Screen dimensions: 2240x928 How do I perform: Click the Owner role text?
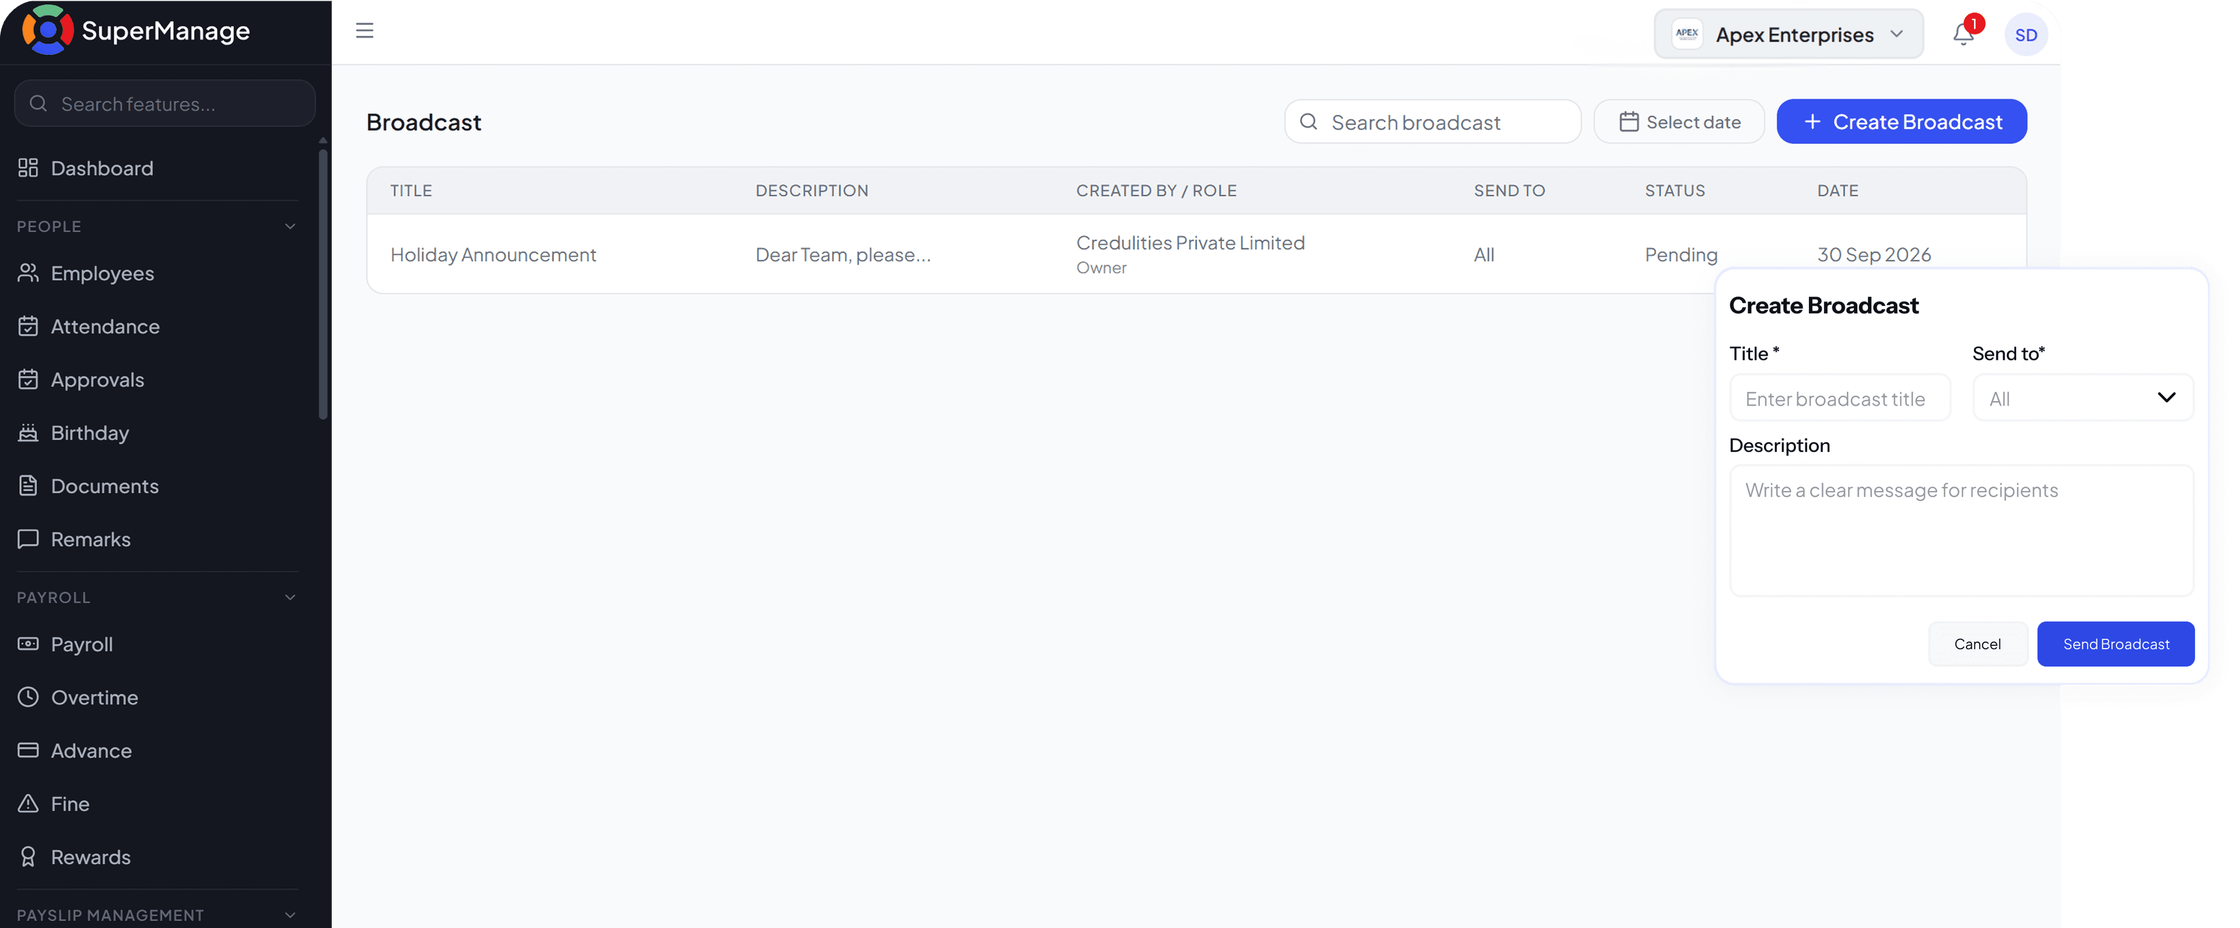click(1102, 268)
